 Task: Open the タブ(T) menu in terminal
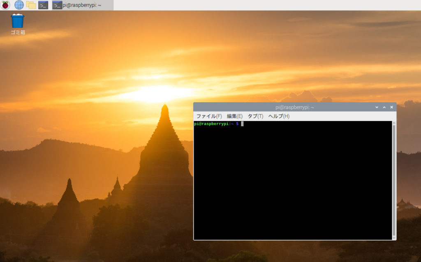click(x=255, y=116)
